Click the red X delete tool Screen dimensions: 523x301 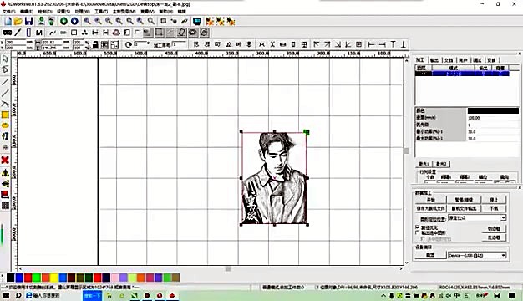[5, 160]
